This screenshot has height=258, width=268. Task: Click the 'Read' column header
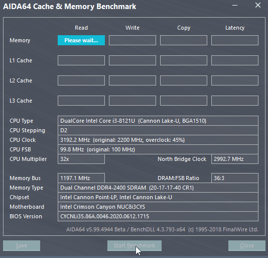point(81,28)
